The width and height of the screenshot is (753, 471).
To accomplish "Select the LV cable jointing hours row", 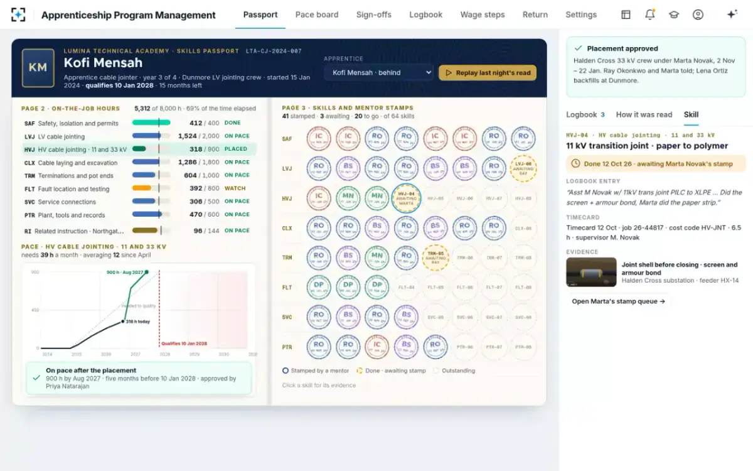I will coord(139,136).
